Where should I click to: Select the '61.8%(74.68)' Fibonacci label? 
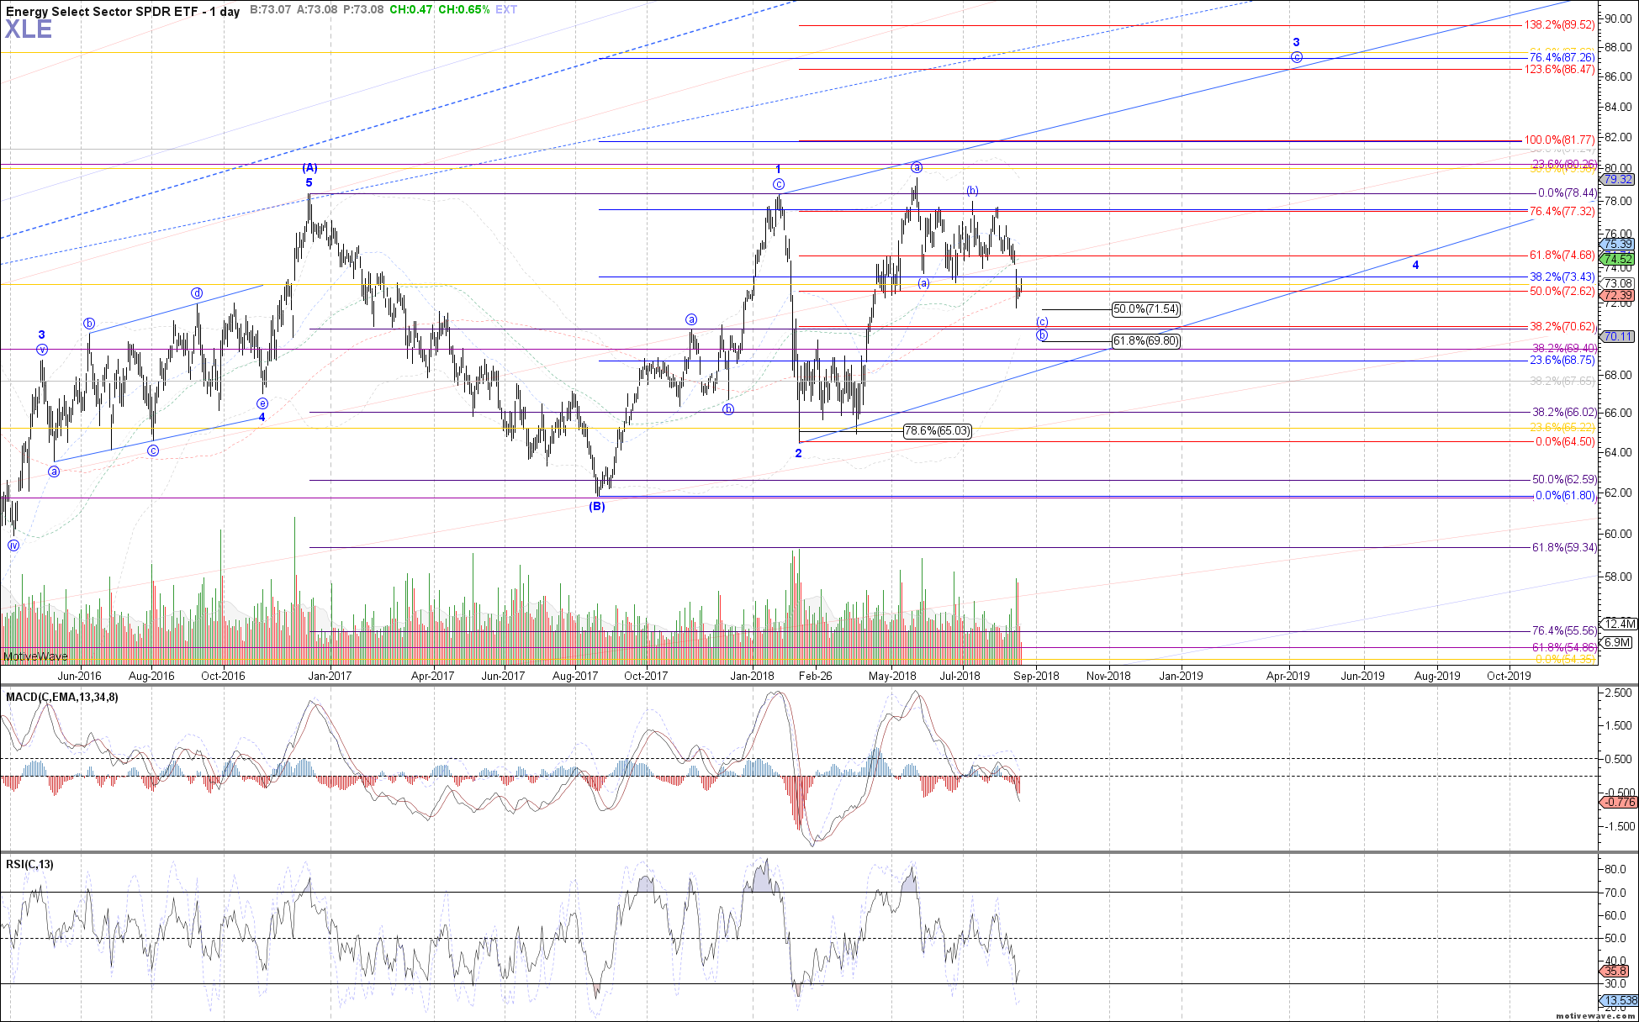tap(1562, 255)
